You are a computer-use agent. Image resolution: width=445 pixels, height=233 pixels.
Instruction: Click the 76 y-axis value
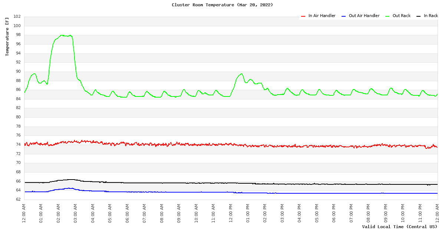pyautogui.click(x=18, y=135)
